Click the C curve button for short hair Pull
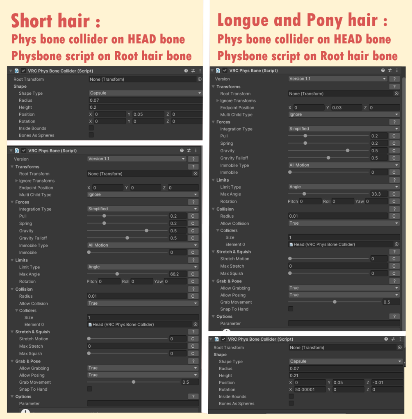 [193, 216]
